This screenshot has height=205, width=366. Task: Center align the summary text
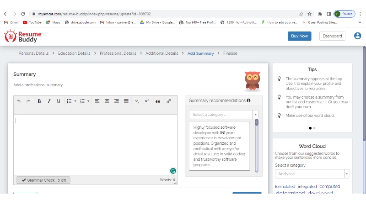coord(107,101)
